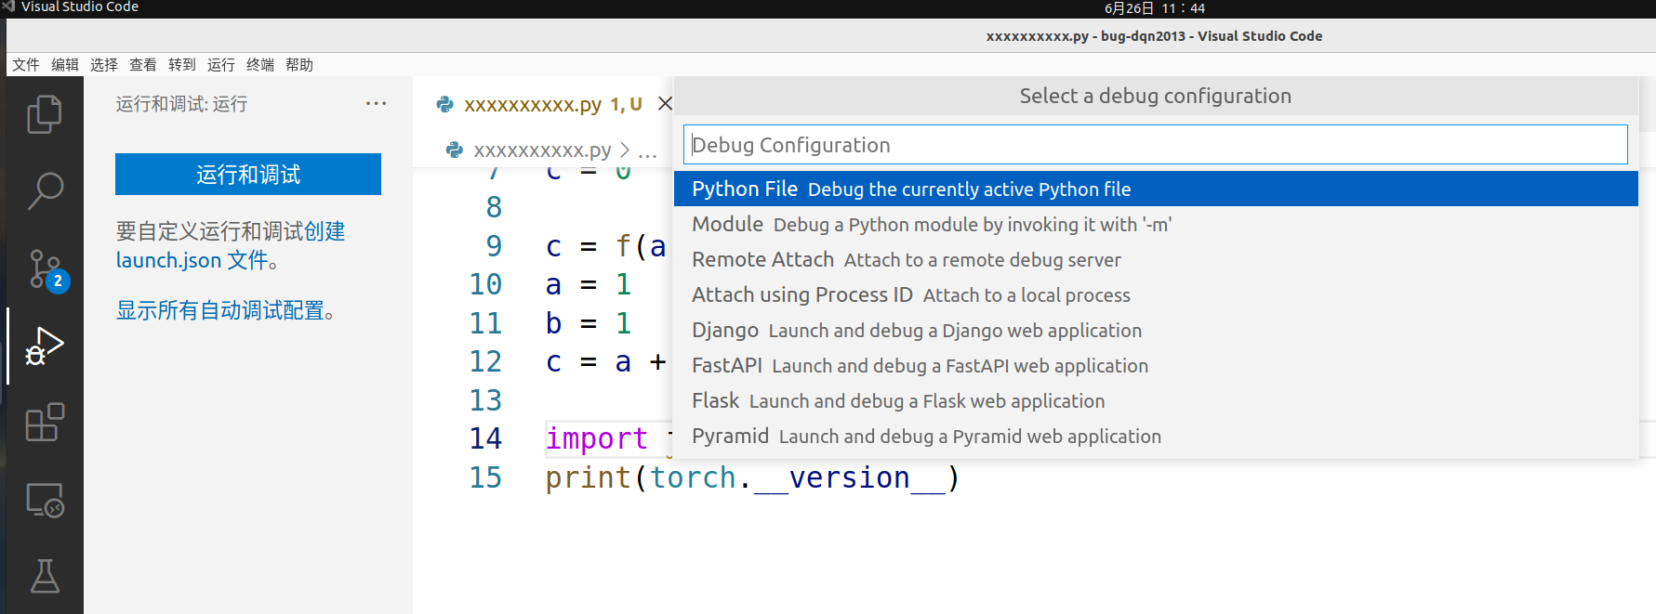Screen dimensions: 1656x614
Task: Select the xxxxxxxxxx.py editor tab
Action: point(544,104)
